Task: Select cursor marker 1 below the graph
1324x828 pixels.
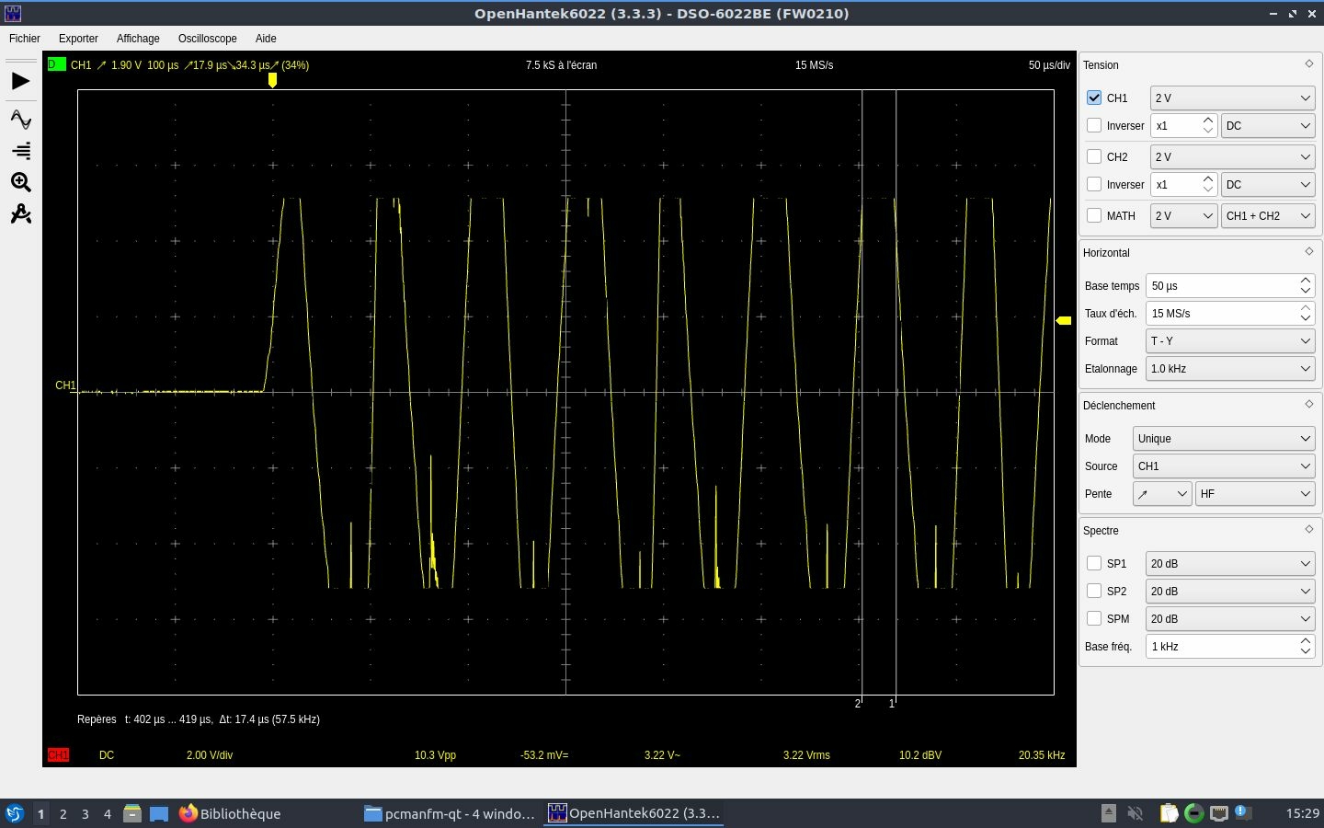Action: click(x=892, y=704)
